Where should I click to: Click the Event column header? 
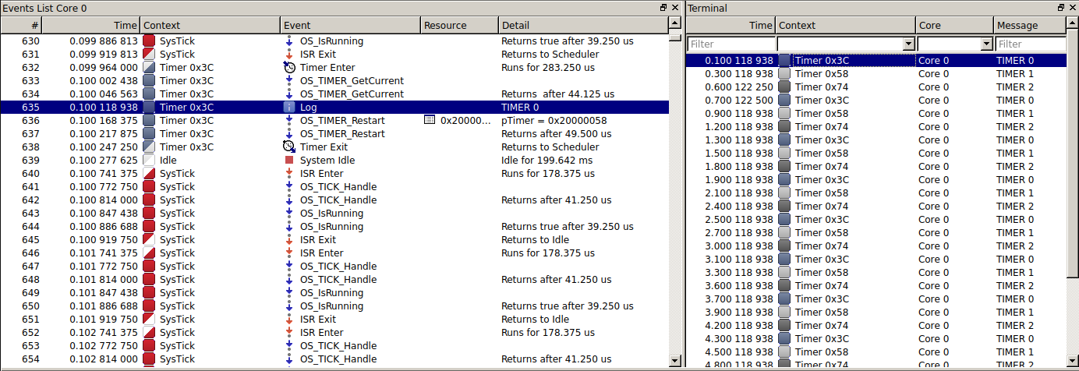349,26
